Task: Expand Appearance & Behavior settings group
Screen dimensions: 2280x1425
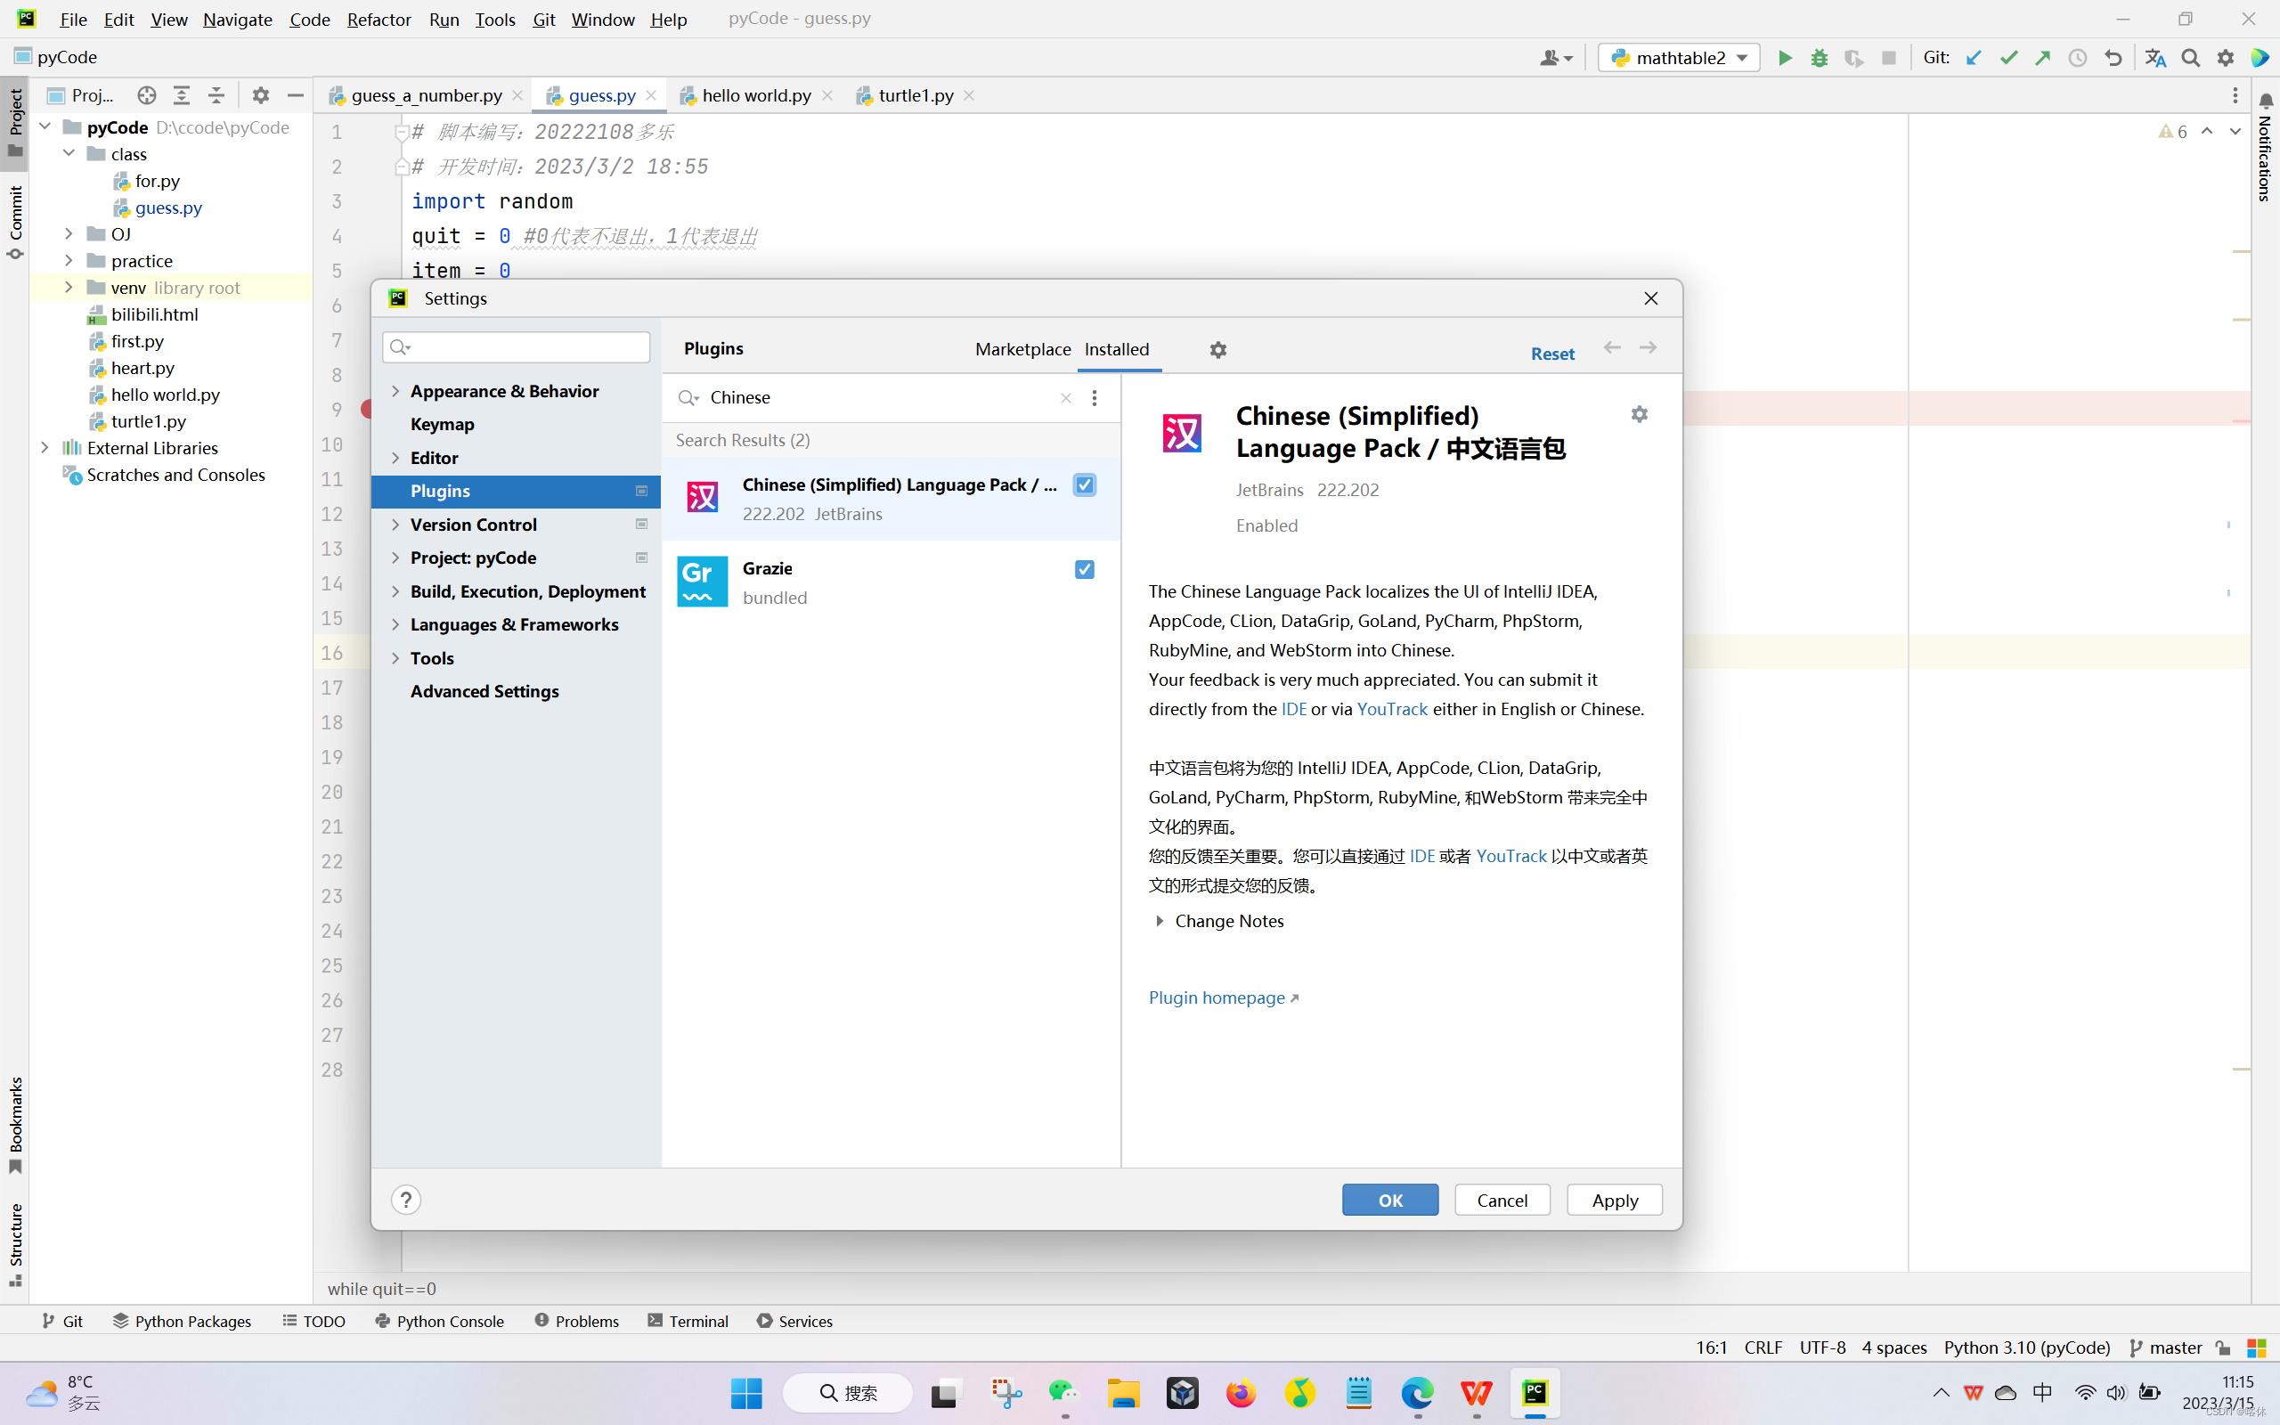Action: (395, 391)
